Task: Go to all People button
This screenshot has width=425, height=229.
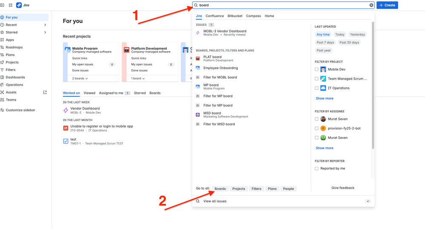Action: 288,189
